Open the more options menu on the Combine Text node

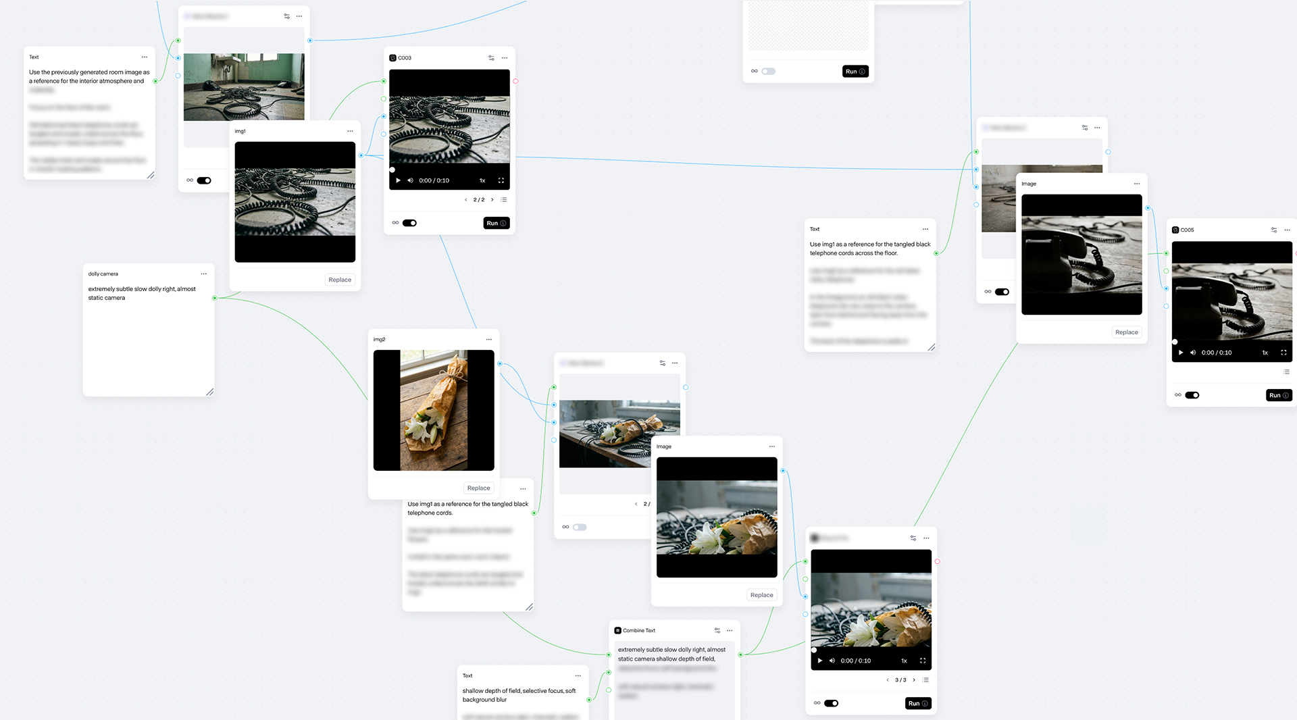(x=730, y=631)
